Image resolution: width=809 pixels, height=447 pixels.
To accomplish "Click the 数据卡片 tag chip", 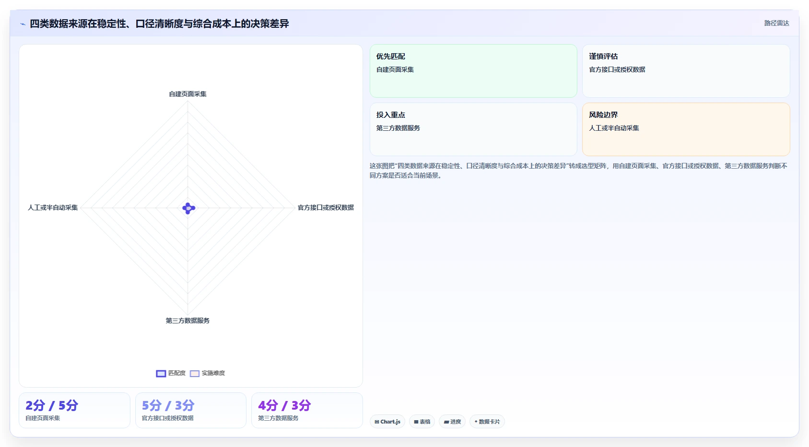I will coord(487,422).
